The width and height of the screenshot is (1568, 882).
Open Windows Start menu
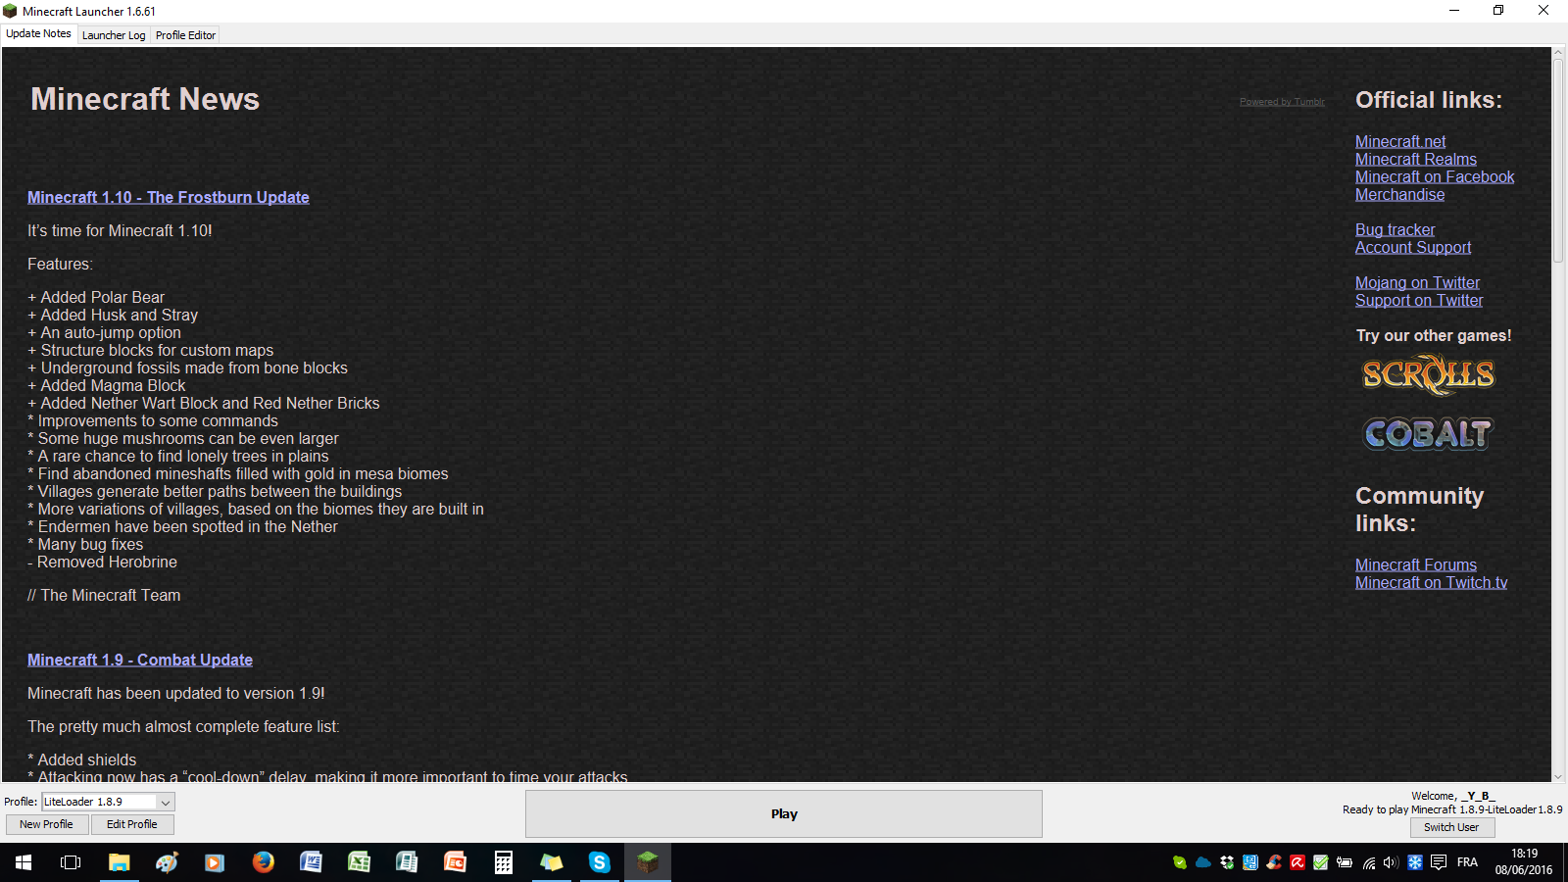pyautogui.click(x=24, y=862)
